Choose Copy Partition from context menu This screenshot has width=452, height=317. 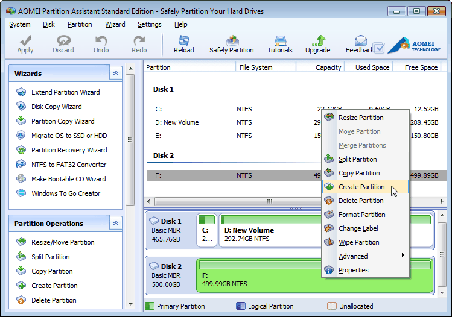coord(365,173)
